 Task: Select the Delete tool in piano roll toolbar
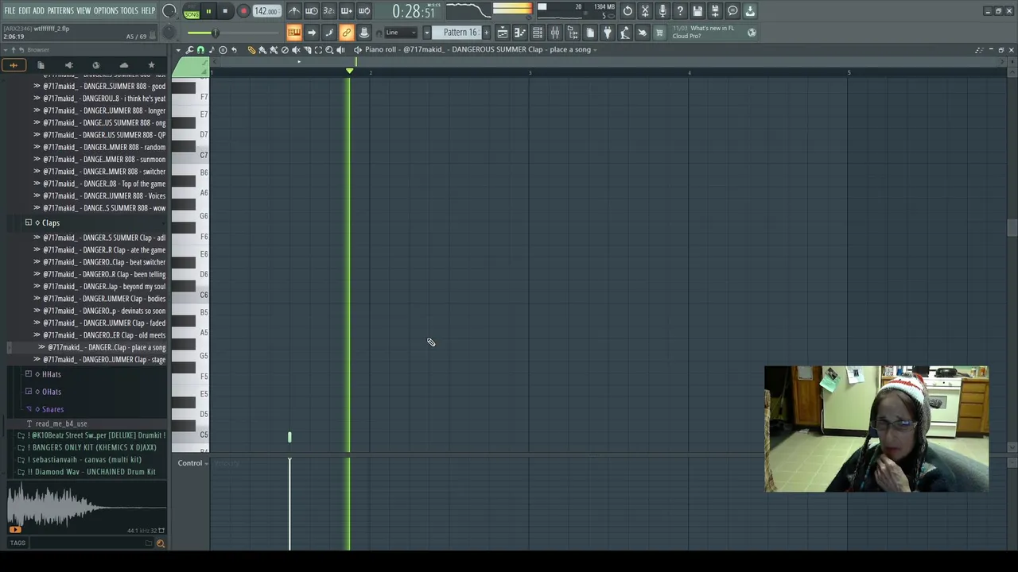coord(285,49)
